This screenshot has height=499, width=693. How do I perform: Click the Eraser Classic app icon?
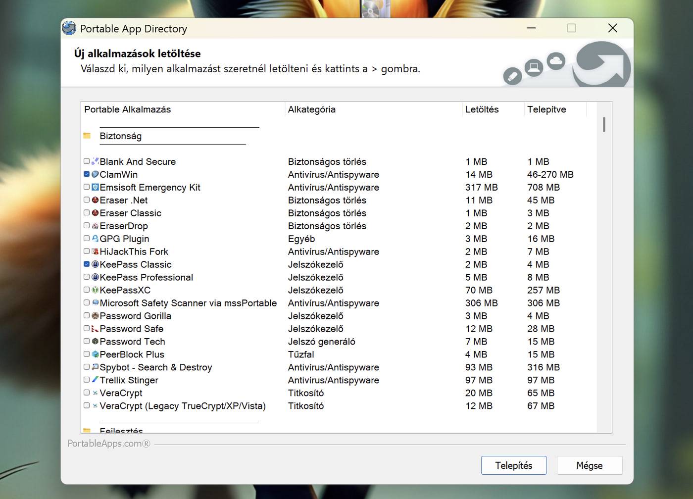[x=96, y=213]
